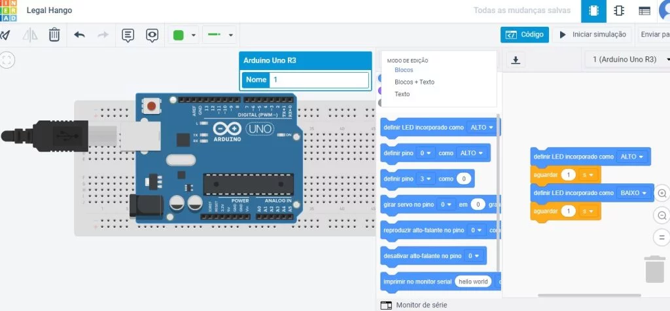The width and height of the screenshot is (670, 311).
Task: Zoom in the blocks workspace
Action: [662, 193]
